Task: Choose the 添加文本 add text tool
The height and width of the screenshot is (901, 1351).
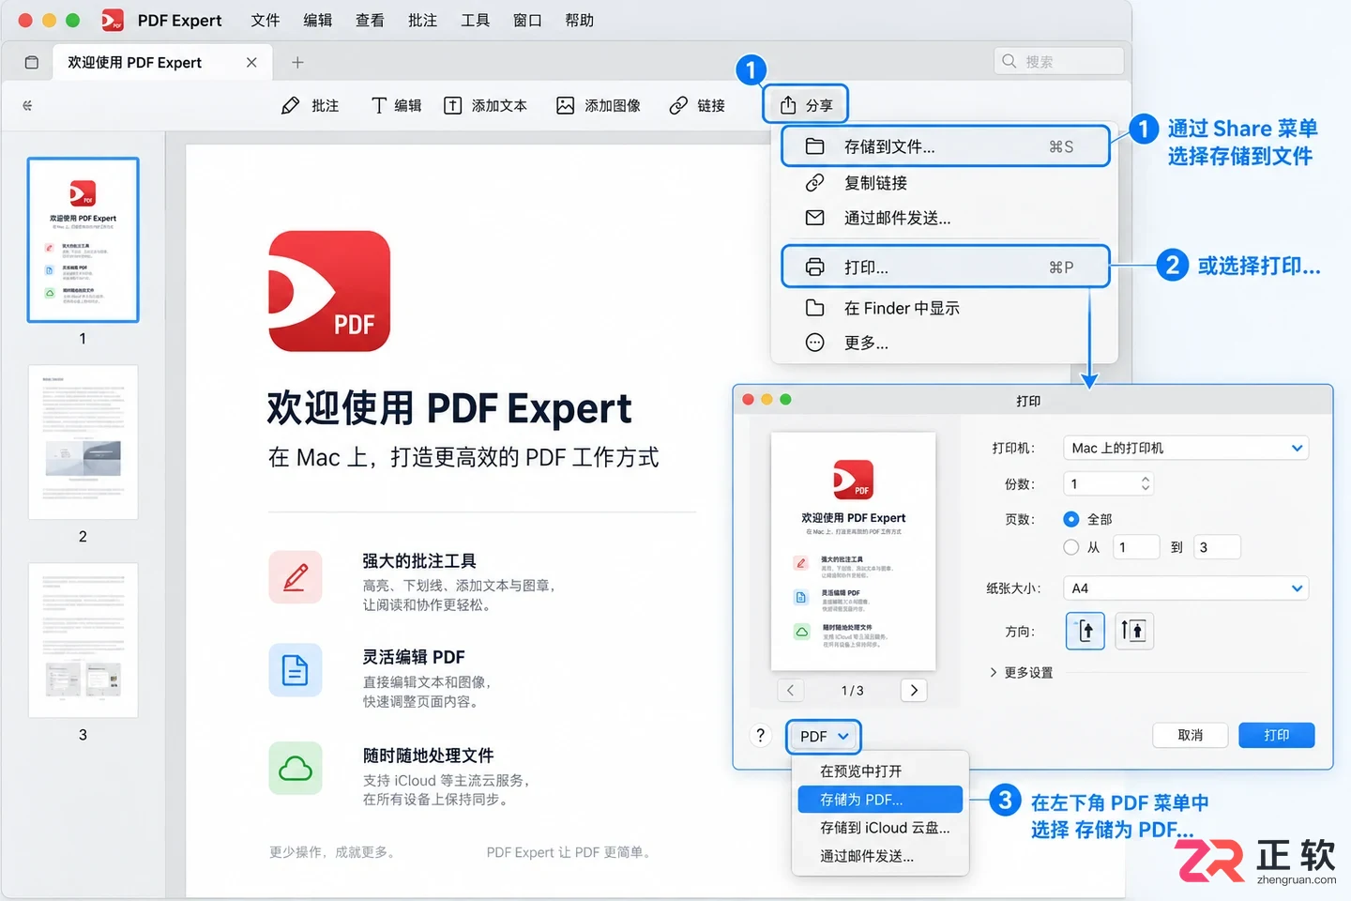Action: pos(485,105)
